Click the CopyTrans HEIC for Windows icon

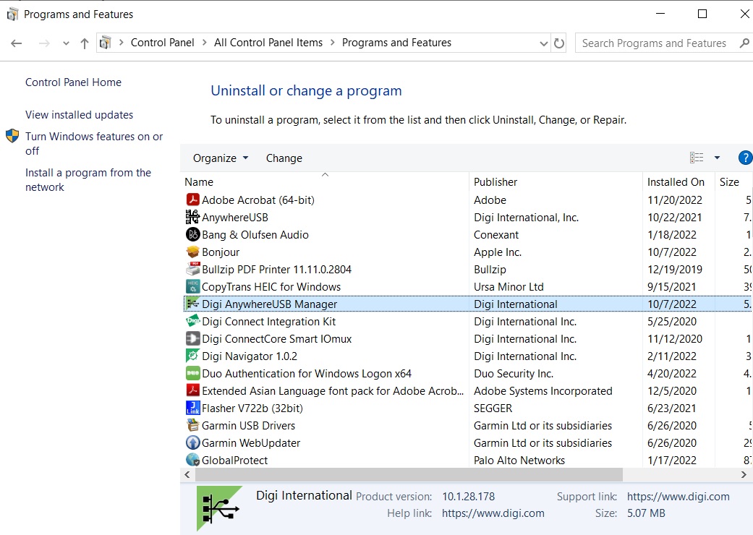point(192,286)
